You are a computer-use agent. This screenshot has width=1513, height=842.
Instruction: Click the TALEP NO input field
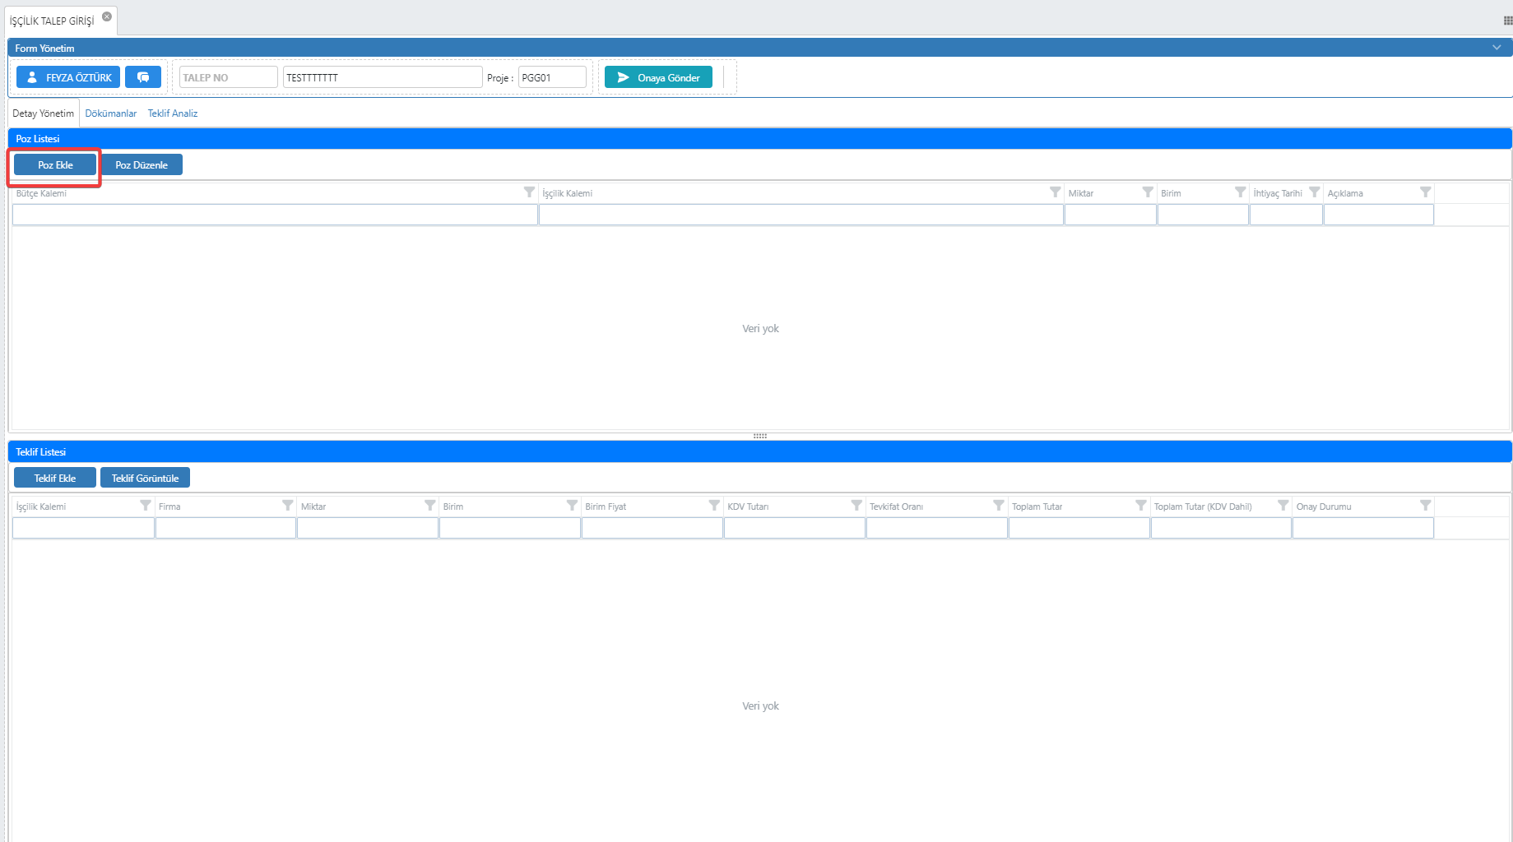click(228, 77)
